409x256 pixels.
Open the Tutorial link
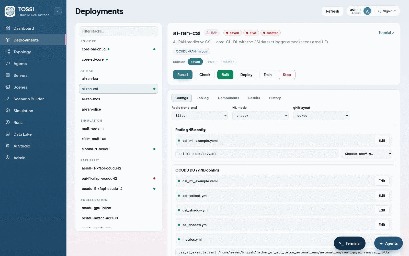pyautogui.click(x=386, y=33)
